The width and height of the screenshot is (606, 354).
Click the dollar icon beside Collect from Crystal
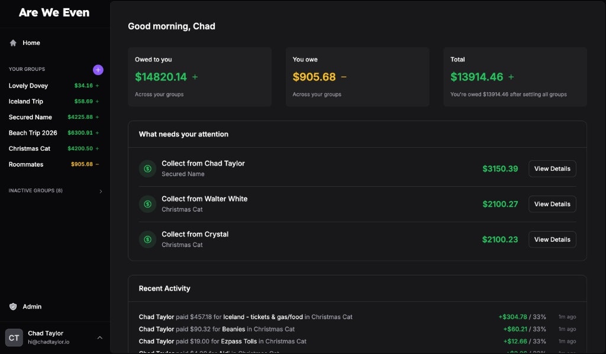click(147, 239)
